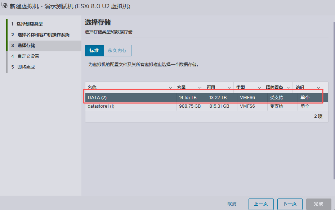Open the 容量 column header dropdown
The height and width of the screenshot is (210, 335).
200,87
